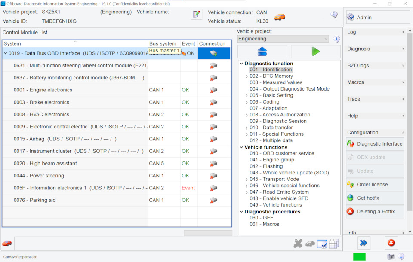The width and height of the screenshot is (413, 262).
Task: Click connection icon for 005F Information electronics
Action: 214,188
